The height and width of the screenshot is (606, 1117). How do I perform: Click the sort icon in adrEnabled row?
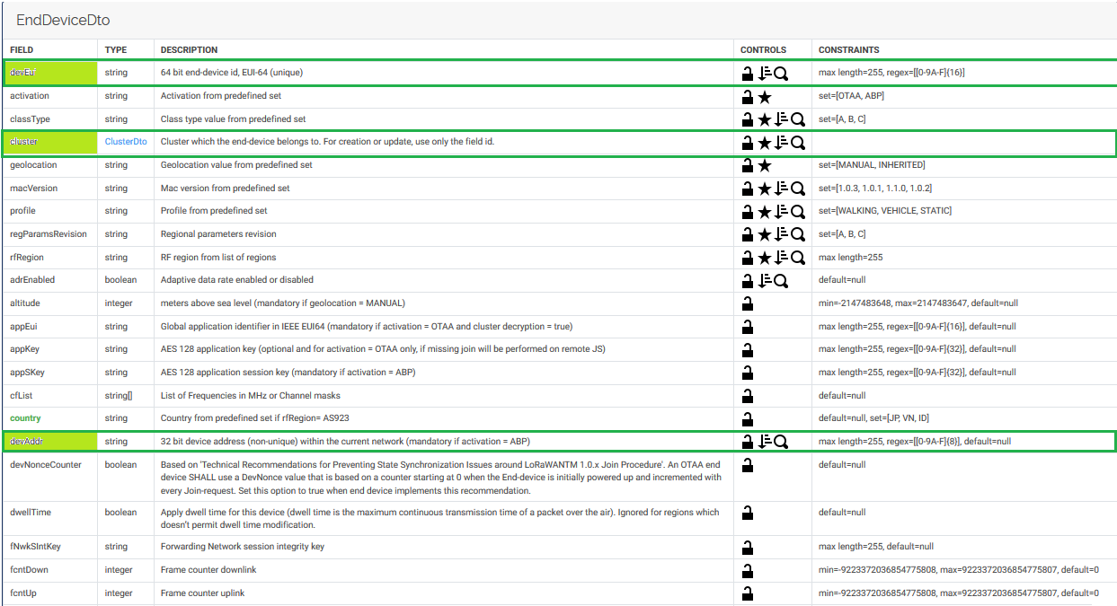(x=765, y=281)
